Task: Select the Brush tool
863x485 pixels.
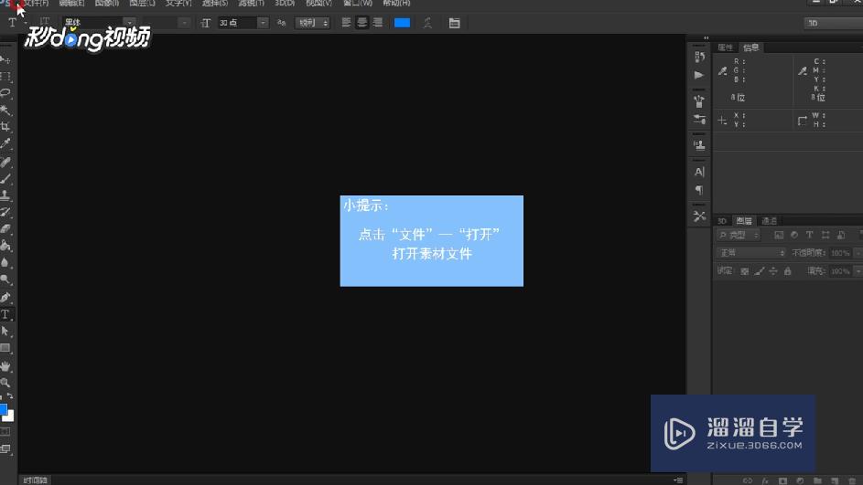Action: click(x=5, y=178)
